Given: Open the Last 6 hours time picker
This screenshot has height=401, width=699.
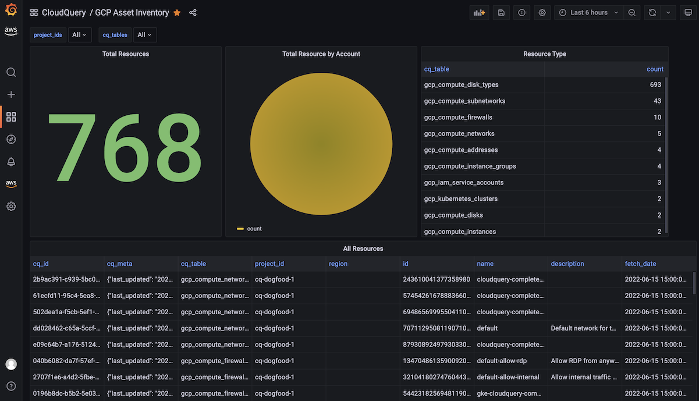Looking at the screenshot, I should (588, 13).
